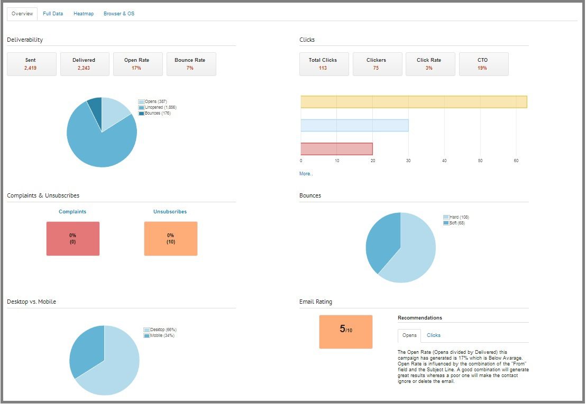Image resolution: width=586 pixels, height=404 pixels.
Task: Click the Bounce Rate 7% card
Action: [191, 63]
